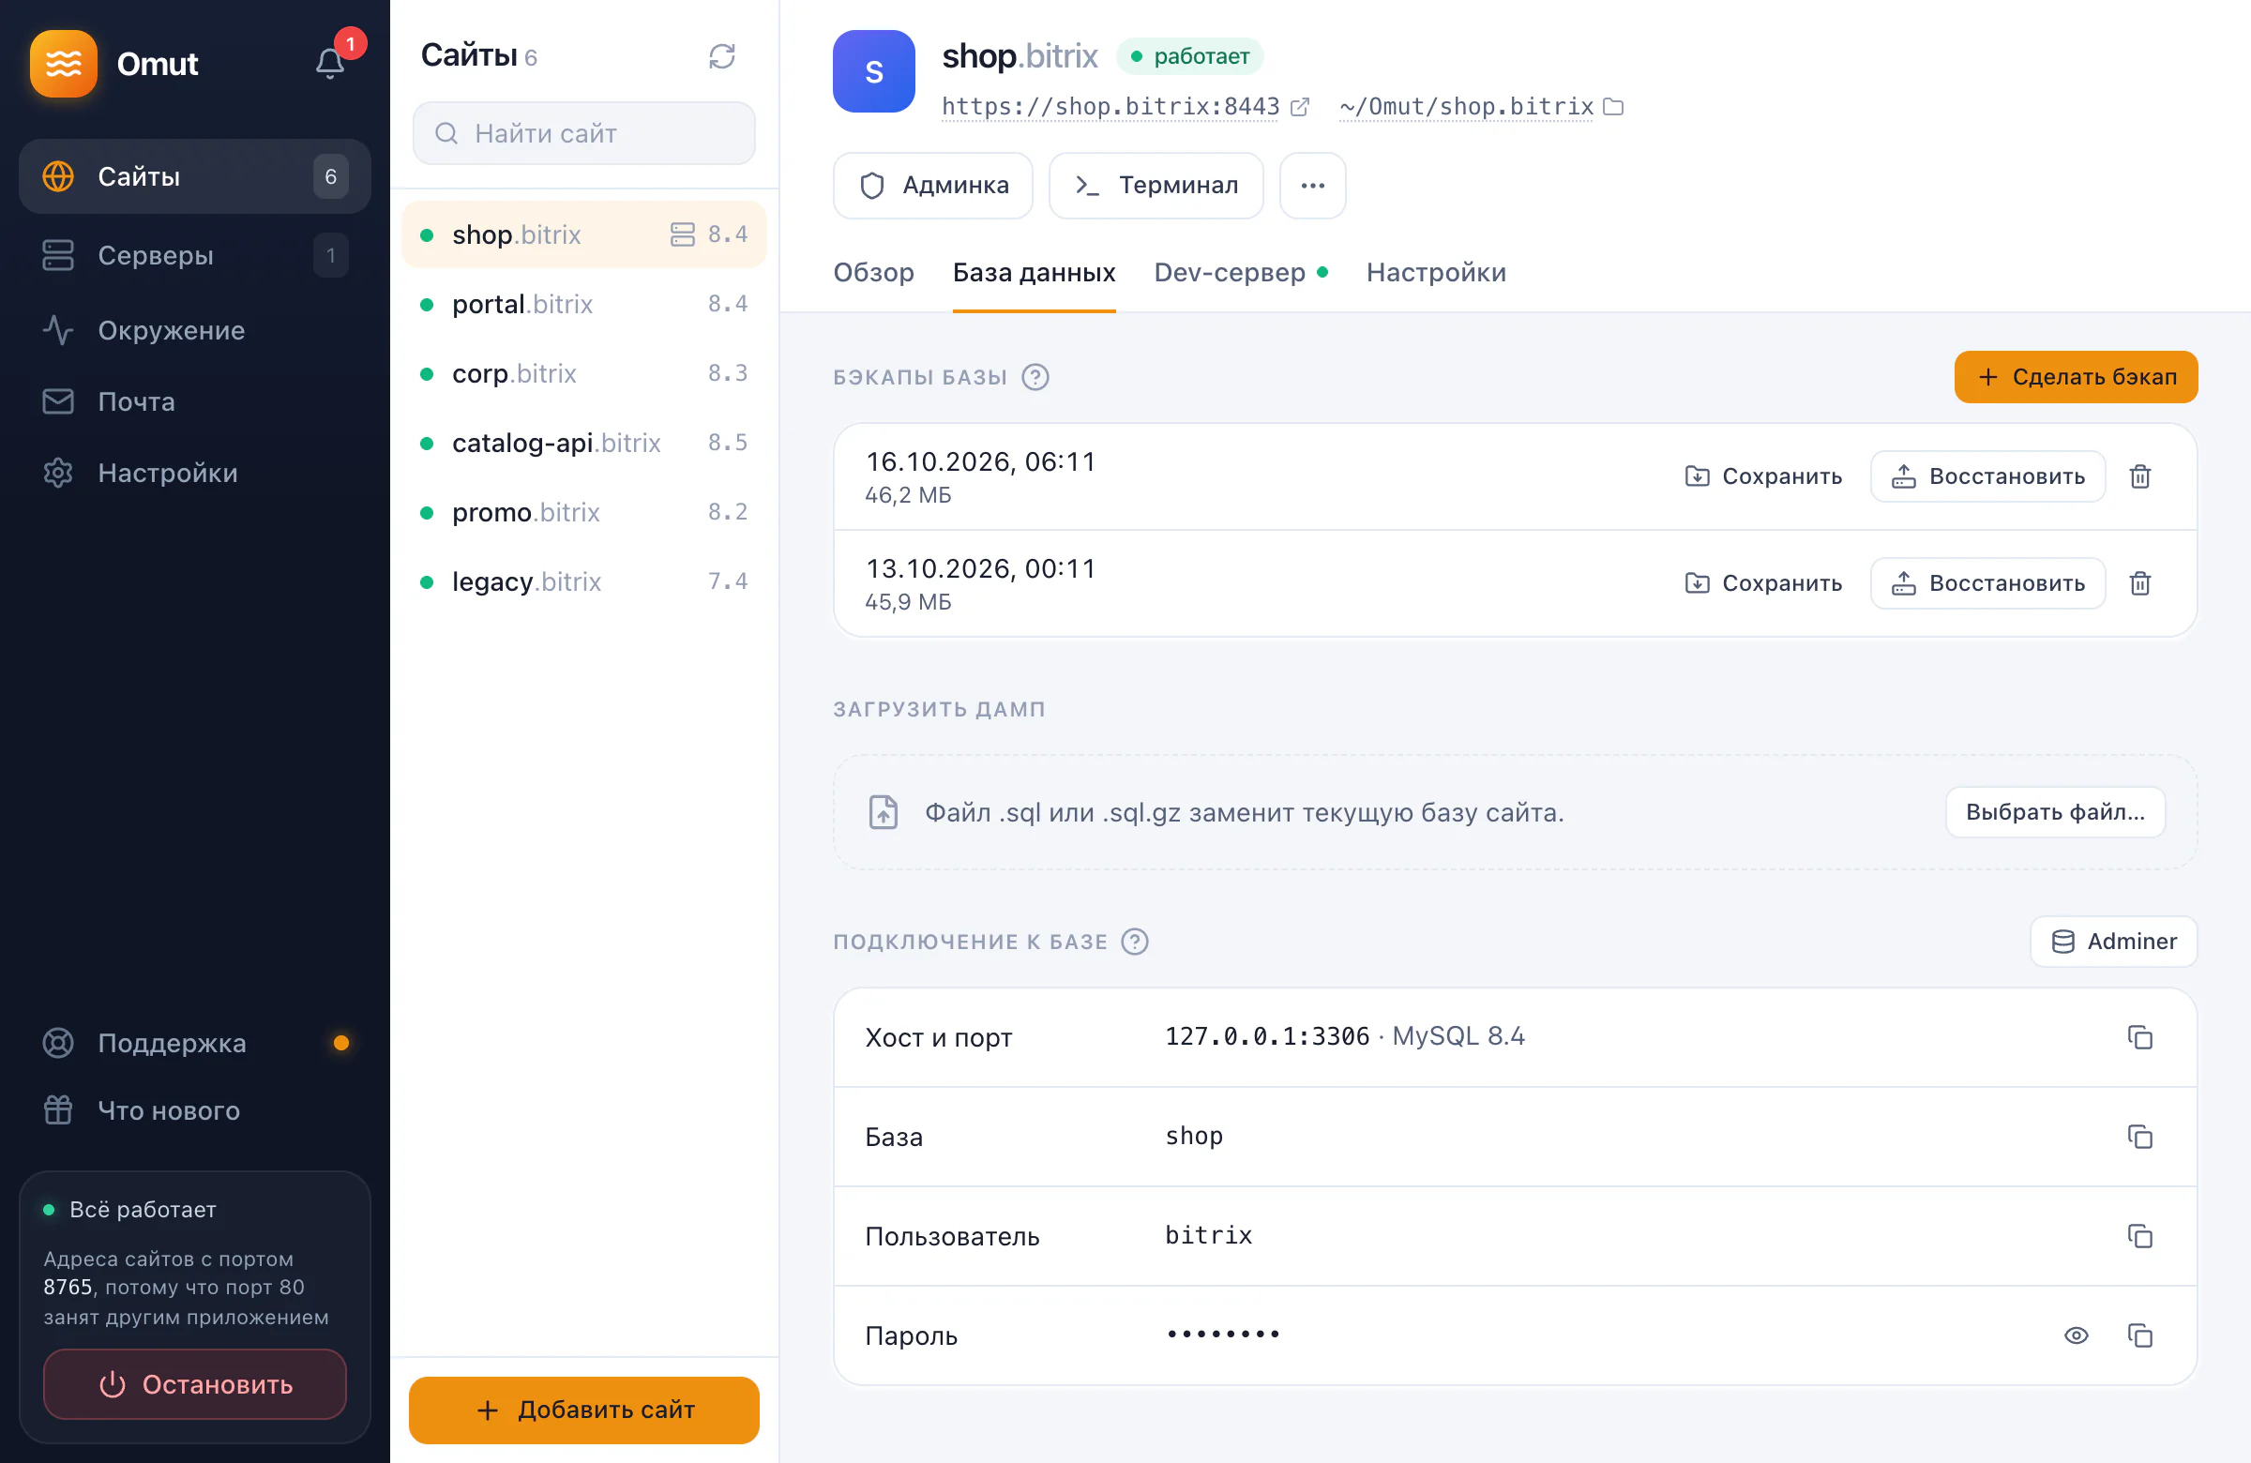2251x1463 pixels.
Task: Copy the host and port value
Action: pos(2140,1037)
